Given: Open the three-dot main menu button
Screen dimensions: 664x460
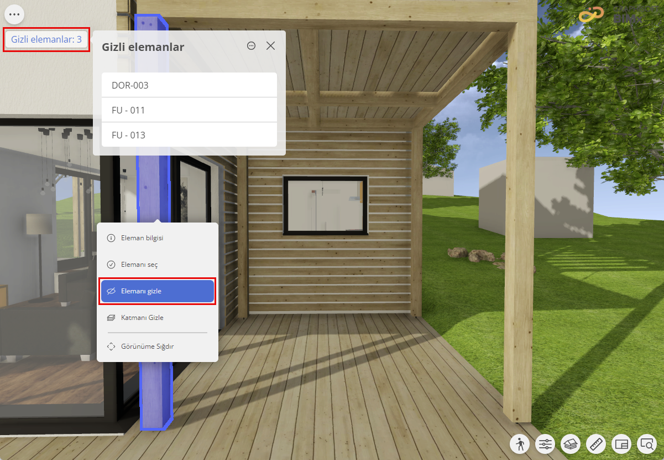Looking at the screenshot, I should click(x=14, y=14).
